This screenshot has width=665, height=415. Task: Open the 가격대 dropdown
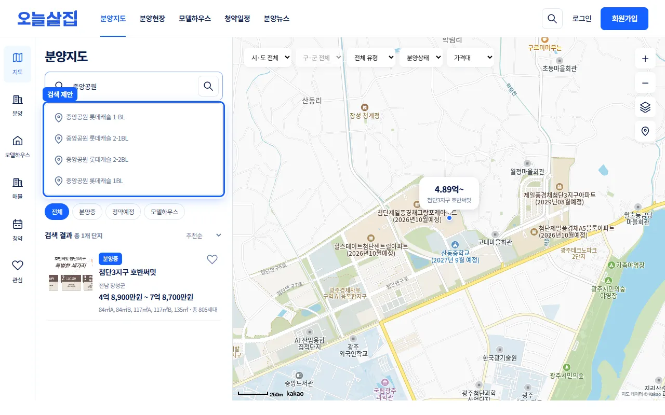pyautogui.click(x=470, y=58)
